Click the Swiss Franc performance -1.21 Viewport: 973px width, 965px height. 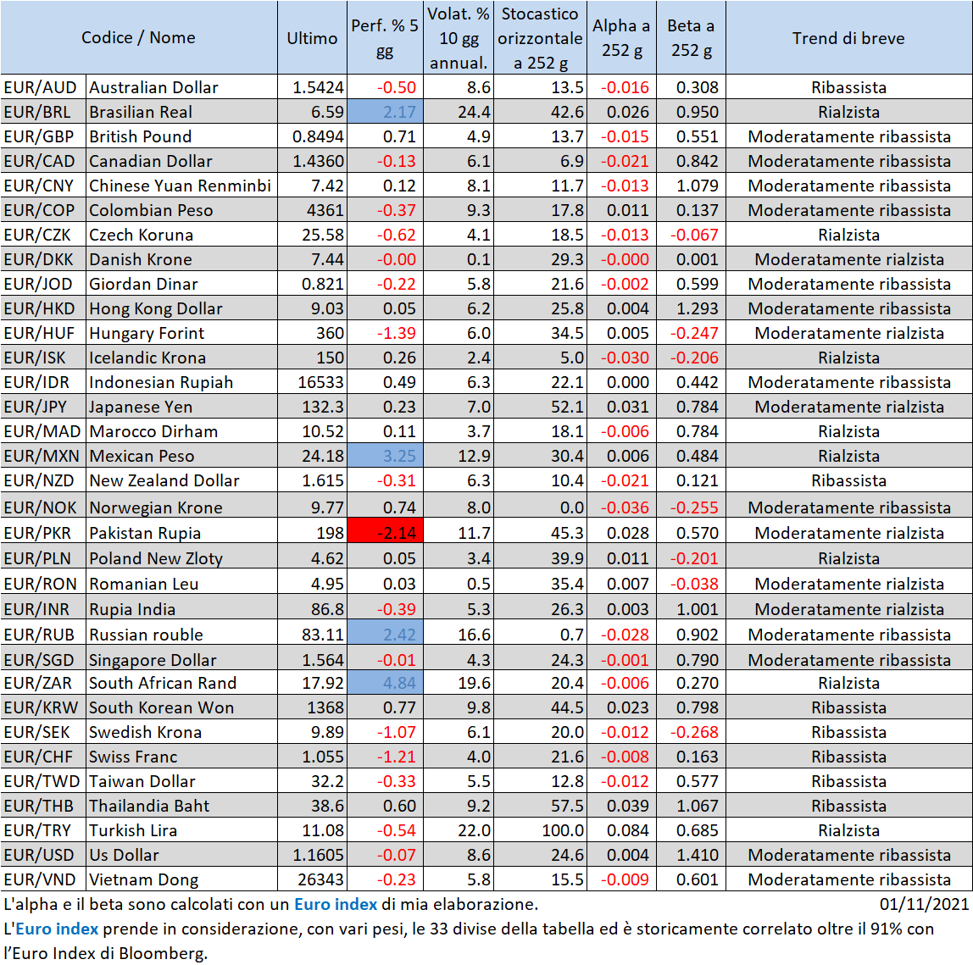point(385,757)
